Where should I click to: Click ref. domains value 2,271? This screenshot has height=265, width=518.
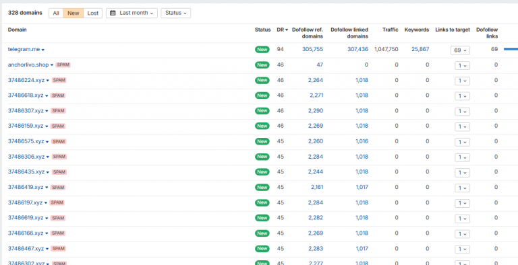[316, 96]
